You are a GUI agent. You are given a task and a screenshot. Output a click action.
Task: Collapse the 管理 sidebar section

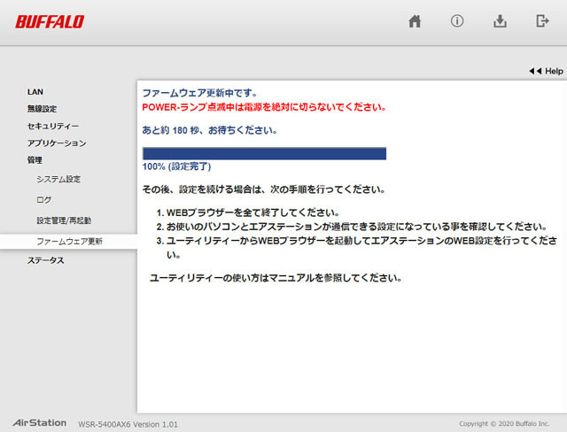(35, 160)
